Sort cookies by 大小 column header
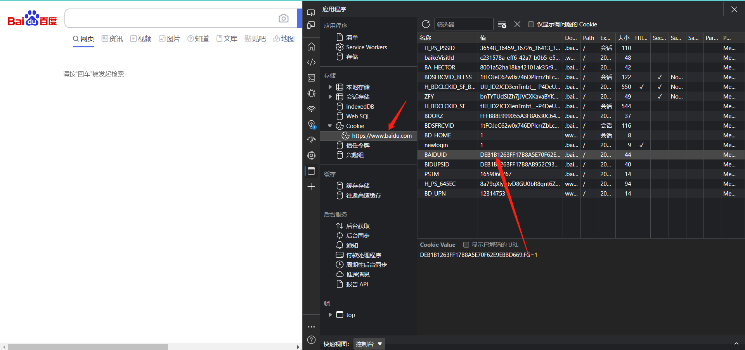745x350 pixels. [624, 38]
